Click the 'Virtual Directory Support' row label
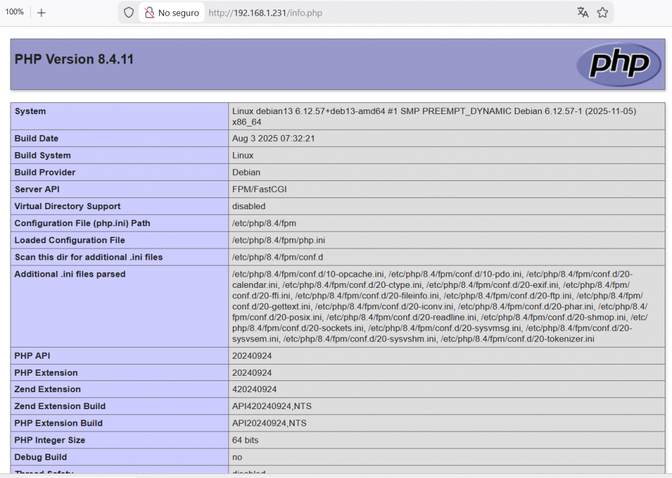 click(x=67, y=207)
